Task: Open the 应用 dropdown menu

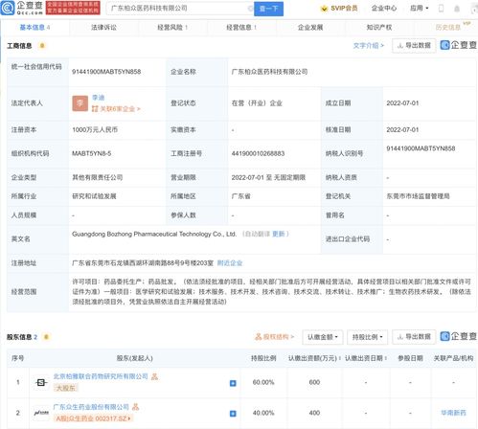Action: click(420, 9)
